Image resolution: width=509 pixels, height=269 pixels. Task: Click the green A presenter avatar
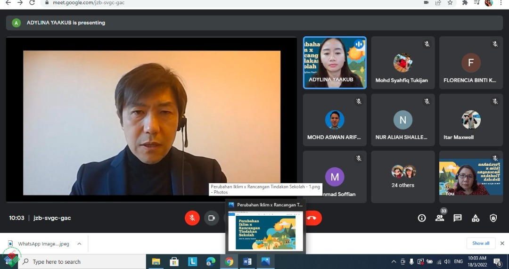pyautogui.click(x=16, y=23)
